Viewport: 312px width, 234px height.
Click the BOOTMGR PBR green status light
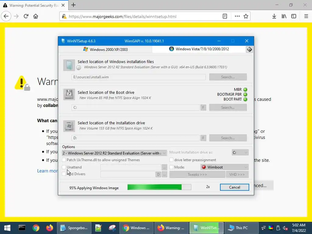[x=245, y=94]
